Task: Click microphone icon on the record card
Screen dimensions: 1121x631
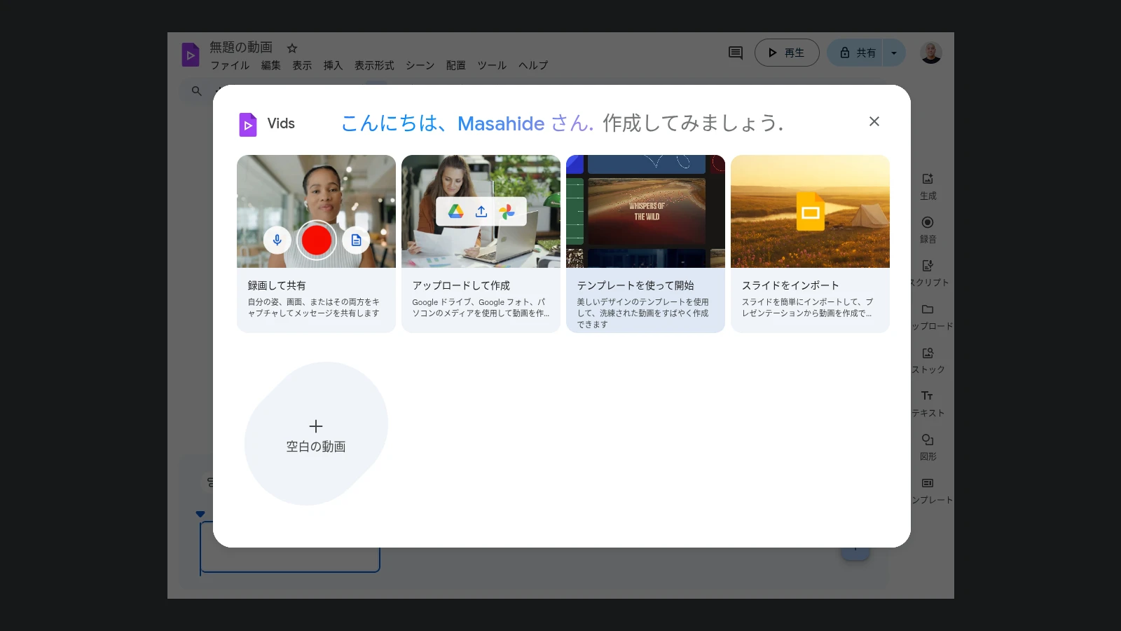Action: [277, 240]
